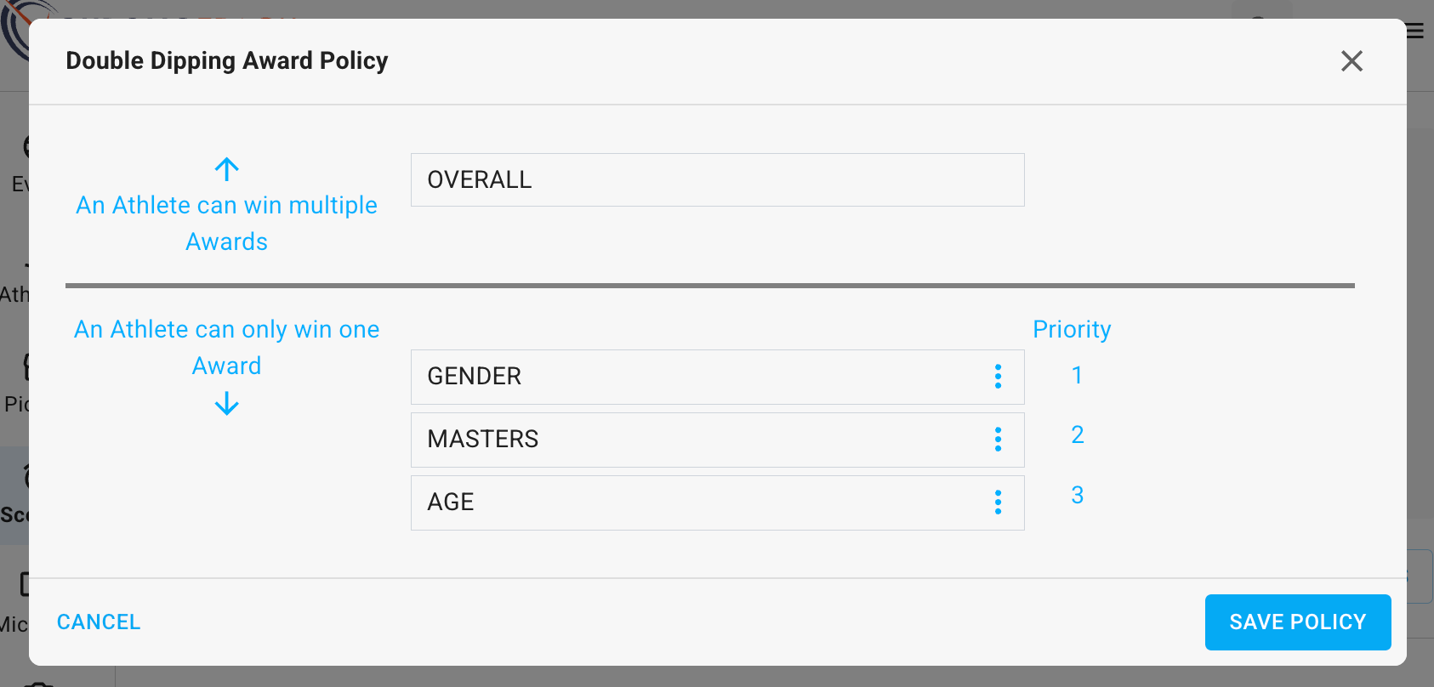The image size is (1434, 687).
Task: Select the MASTERS award row
Action: [x=697, y=440]
